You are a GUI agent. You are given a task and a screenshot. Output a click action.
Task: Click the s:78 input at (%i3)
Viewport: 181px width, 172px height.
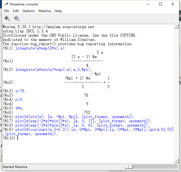point(21,91)
